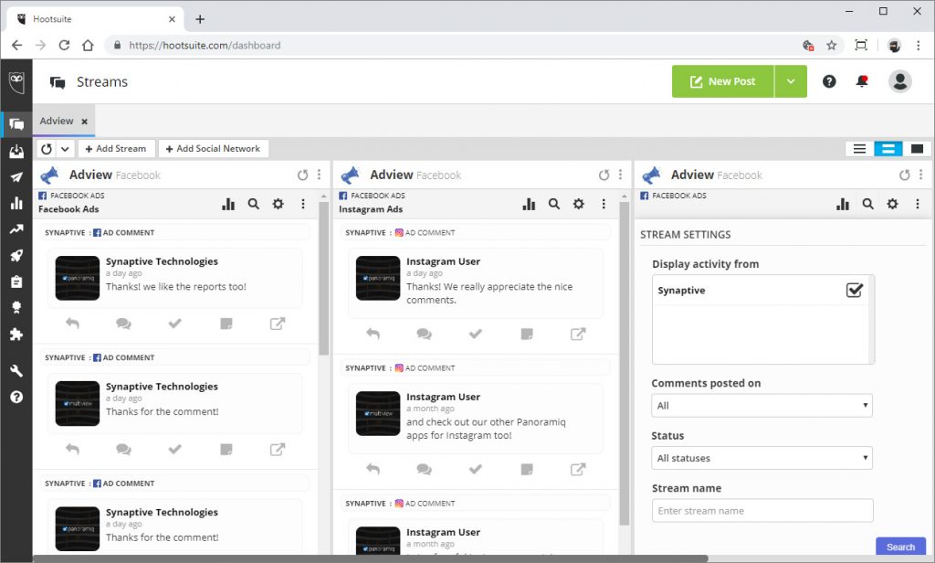Open rocket icon in left sidebar
Image resolution: width=935 pixels, height=563 pixels.
[16, 256]
